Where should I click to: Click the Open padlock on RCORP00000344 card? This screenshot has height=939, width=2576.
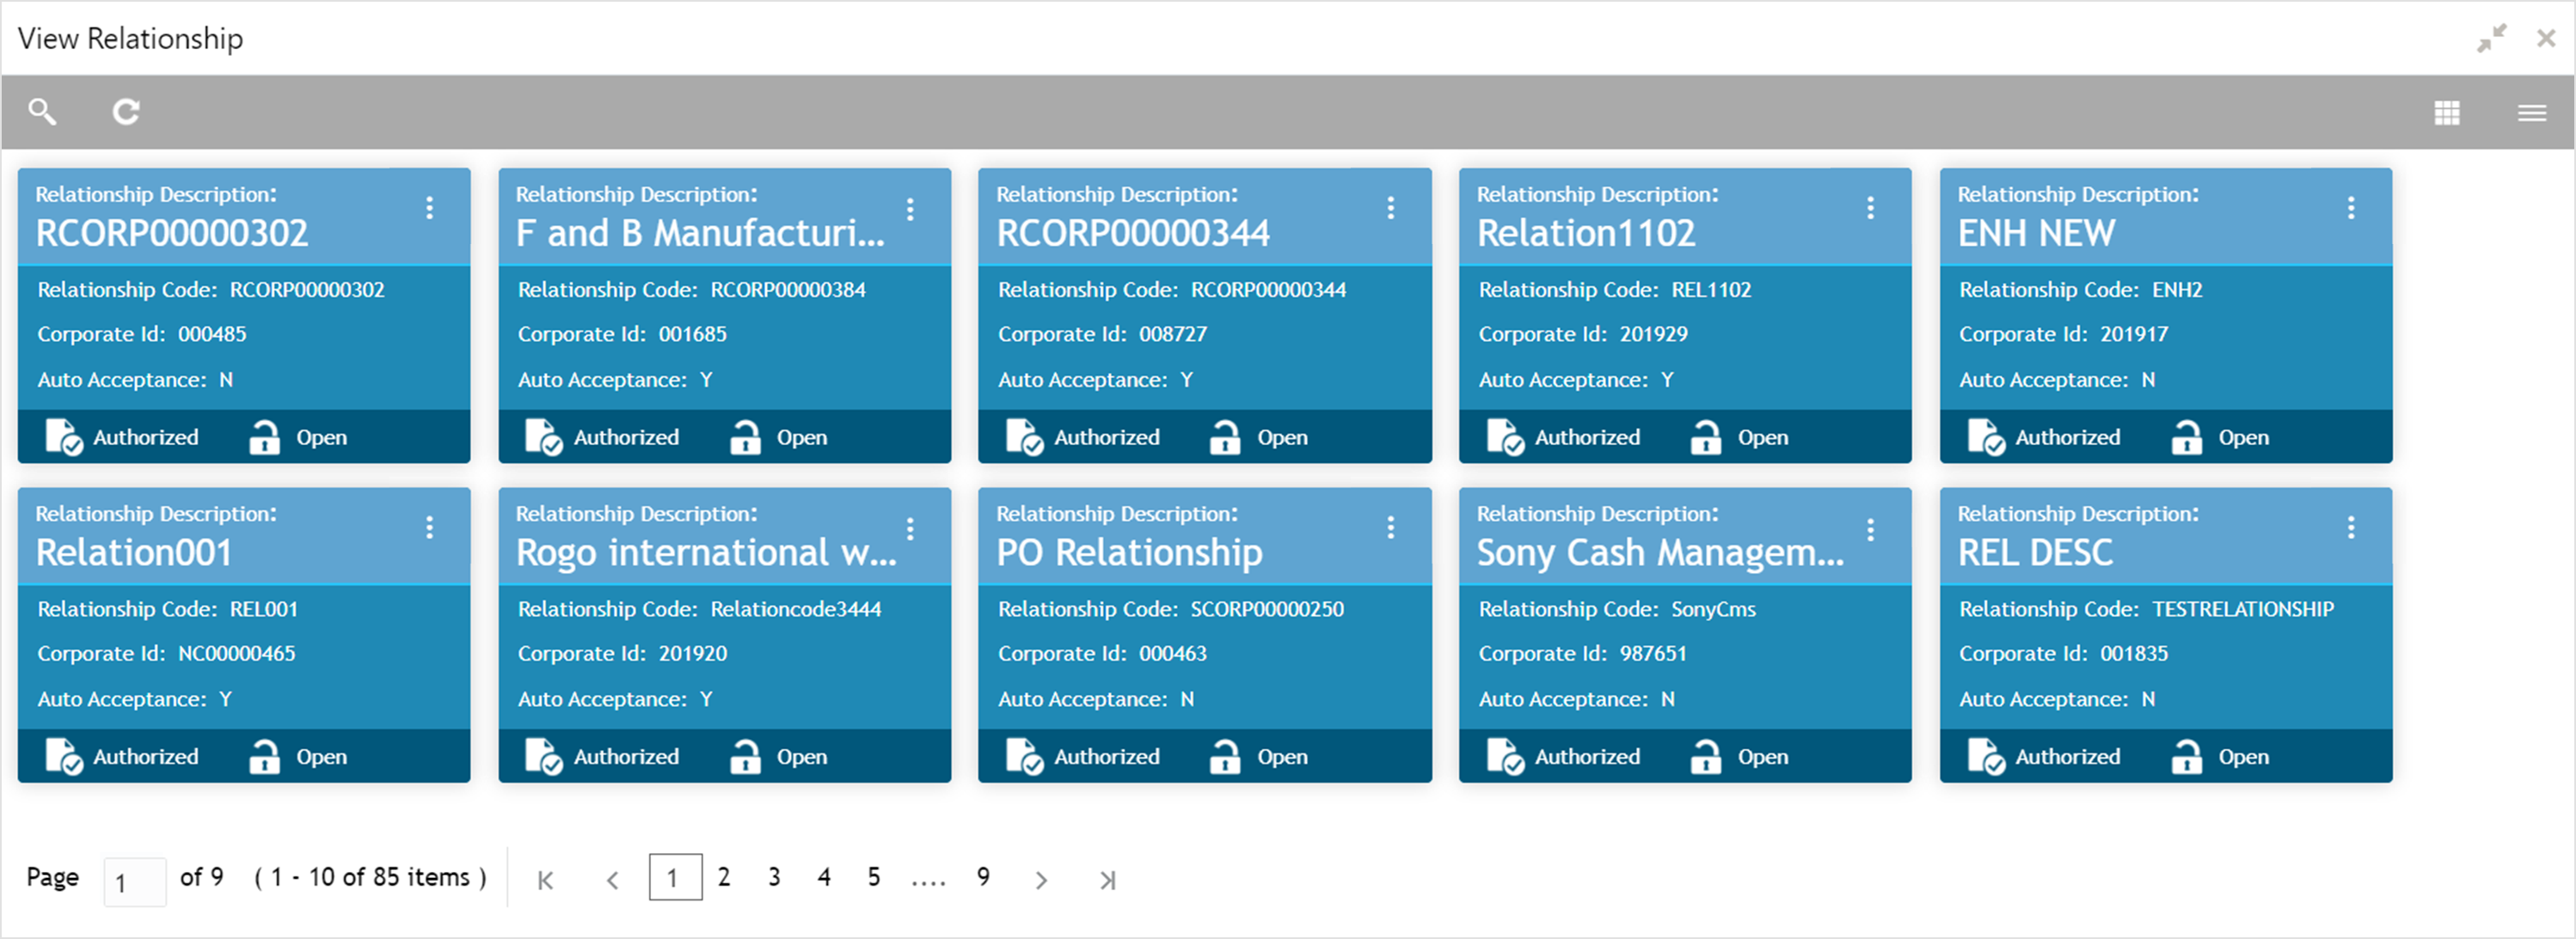(x=1224, y=437)
